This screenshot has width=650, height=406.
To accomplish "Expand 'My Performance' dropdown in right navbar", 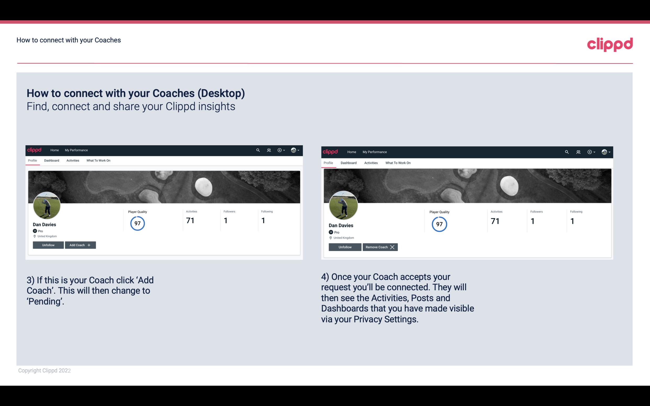I will 374,151.
